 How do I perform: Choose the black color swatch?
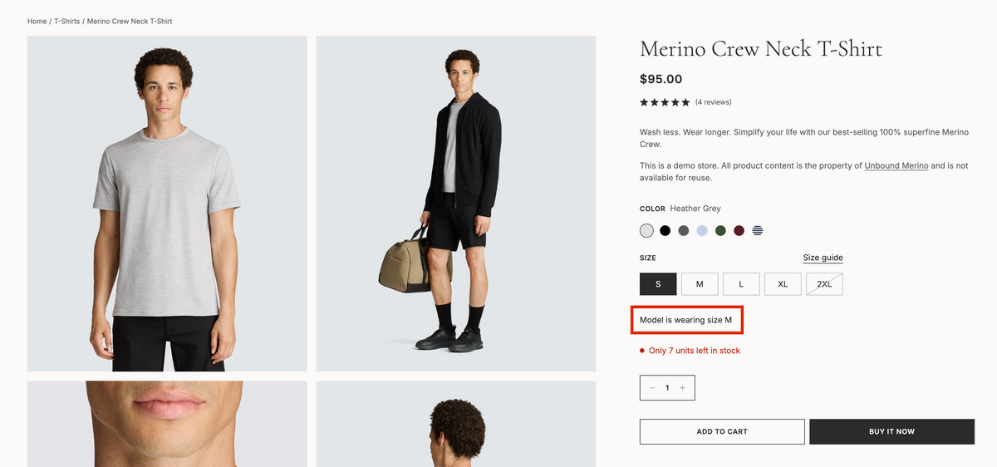tap(665, 230)
